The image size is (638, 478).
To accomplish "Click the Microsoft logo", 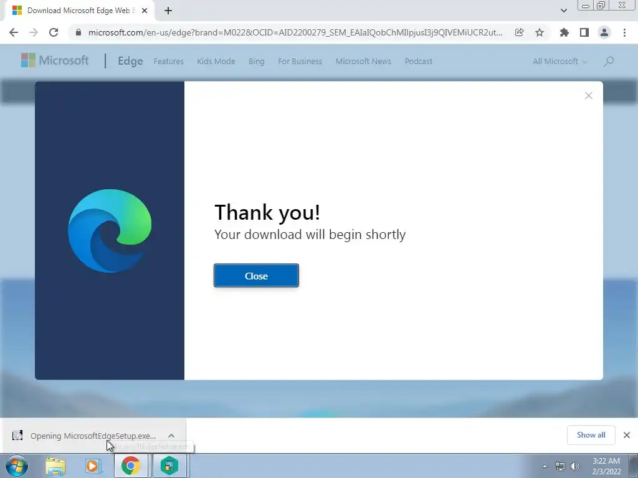I will (55, 60).
